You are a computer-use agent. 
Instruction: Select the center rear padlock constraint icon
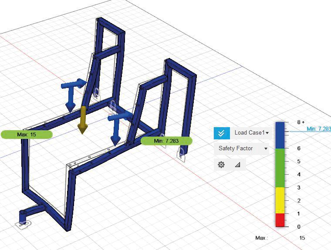pyautogui.click(x=113, y=106)
